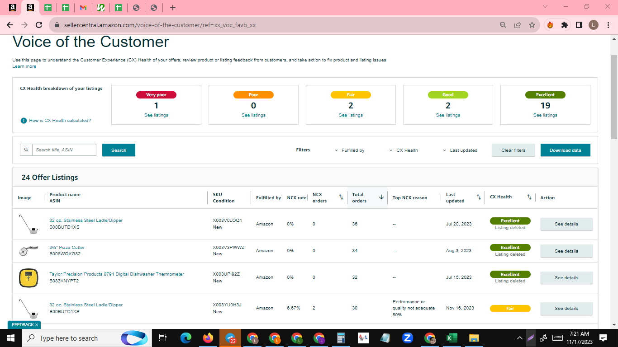Click the search magnifier icon in search box
The height and width of the screenshot is (347, 618).
pos(26,150)
